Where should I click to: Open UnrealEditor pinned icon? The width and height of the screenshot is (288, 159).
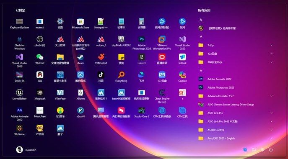[19, 95]
